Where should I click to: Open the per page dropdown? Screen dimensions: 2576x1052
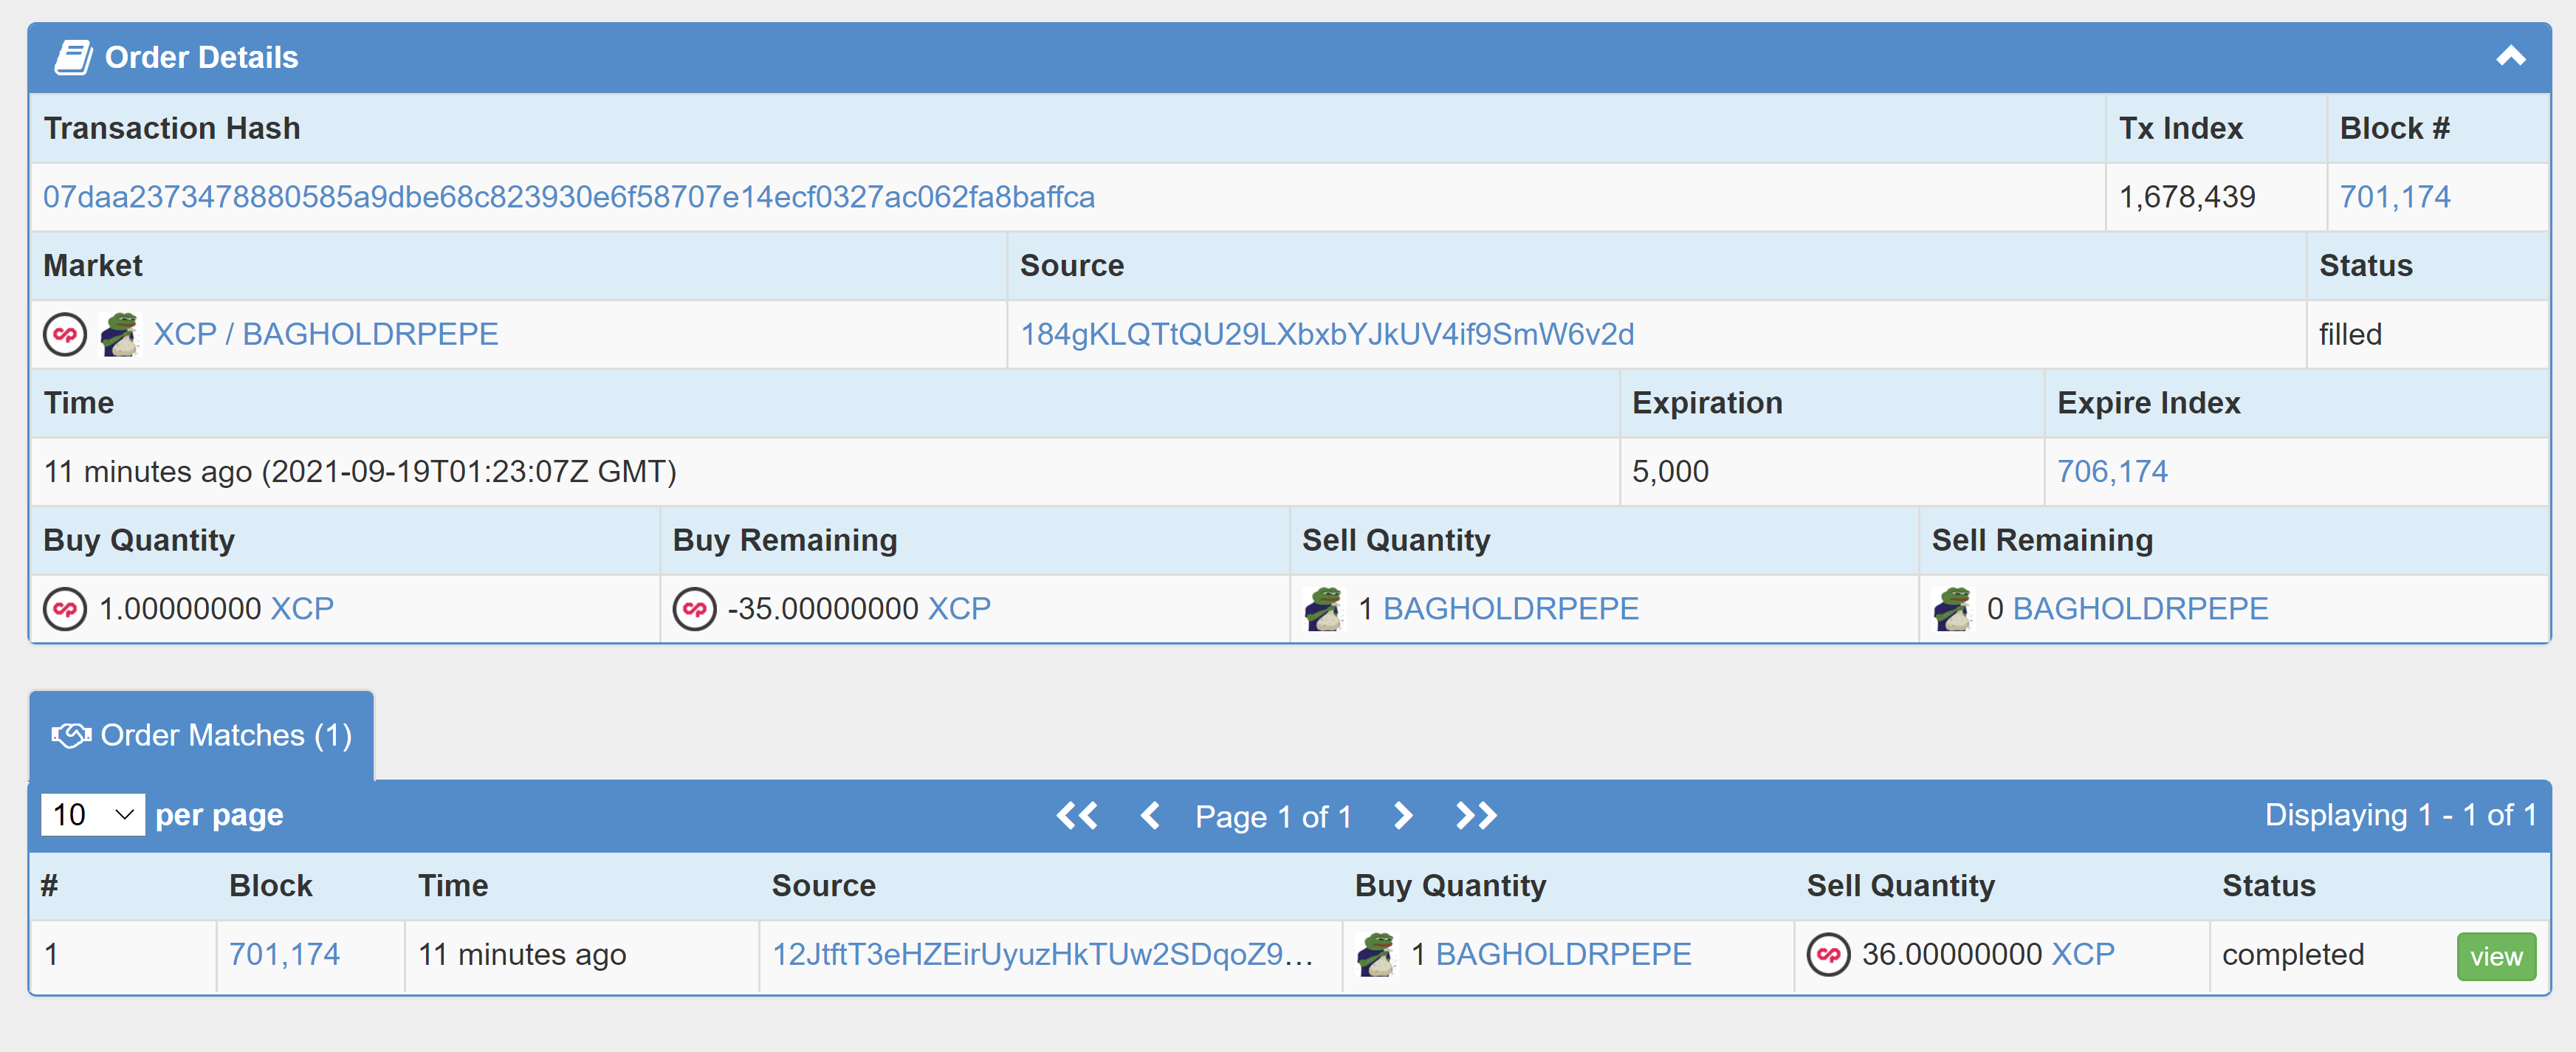pos(93,815)
